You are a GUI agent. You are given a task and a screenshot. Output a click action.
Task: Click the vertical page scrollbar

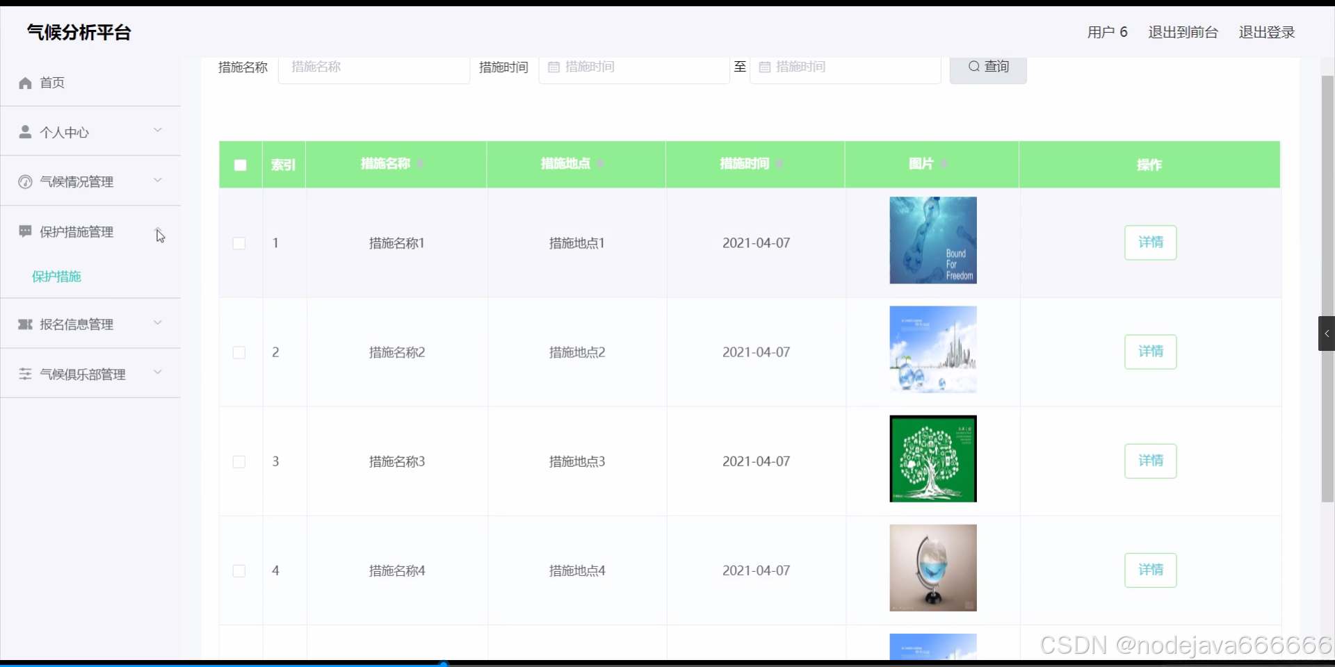point(1327,288)
